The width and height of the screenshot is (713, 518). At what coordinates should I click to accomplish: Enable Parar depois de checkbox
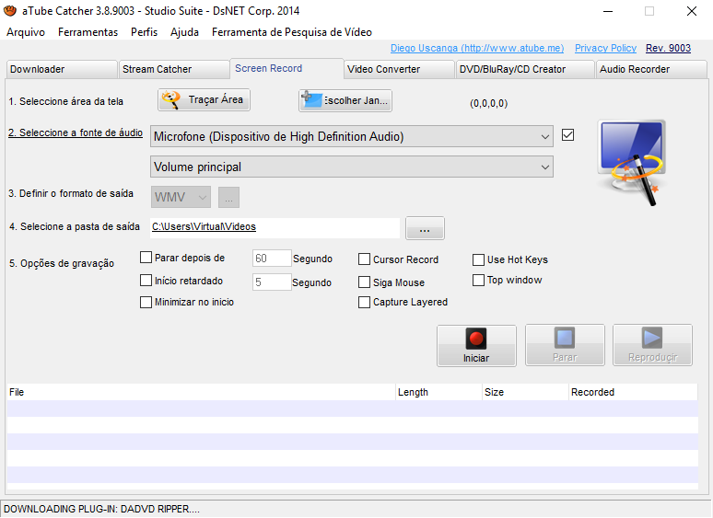tap(146, 258)
